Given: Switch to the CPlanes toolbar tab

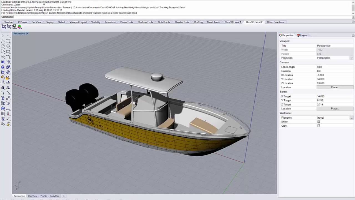Looking at the screenshot, I should click(23, 22).
